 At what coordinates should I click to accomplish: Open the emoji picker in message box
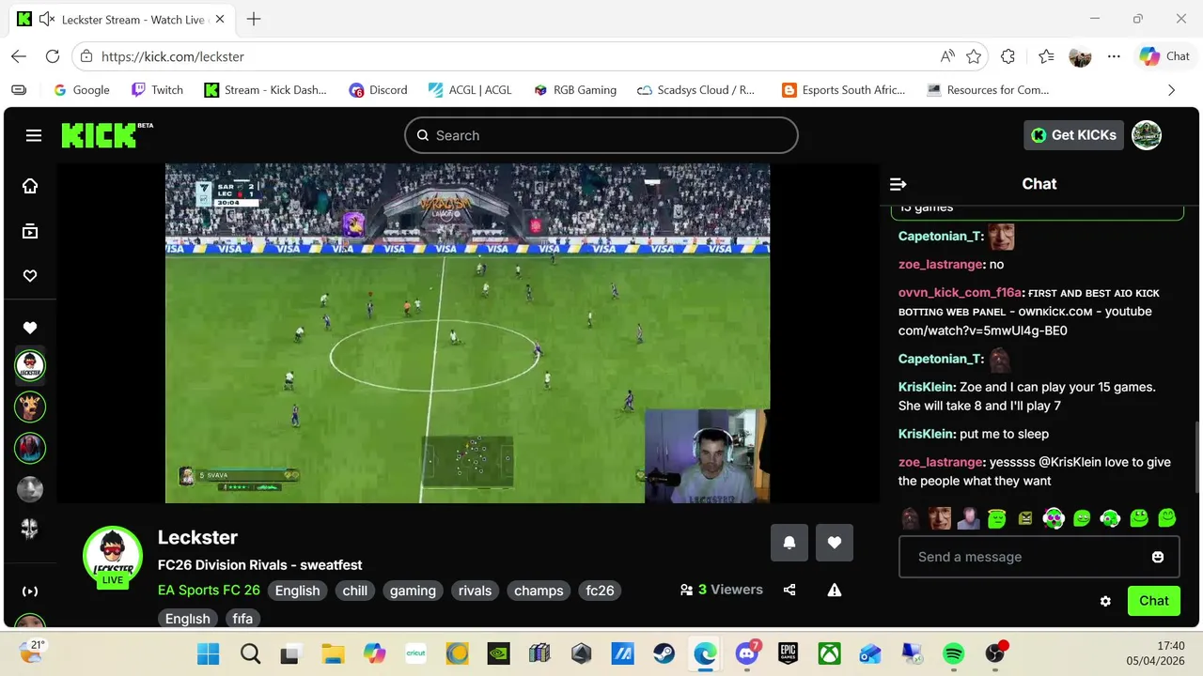1158,557
